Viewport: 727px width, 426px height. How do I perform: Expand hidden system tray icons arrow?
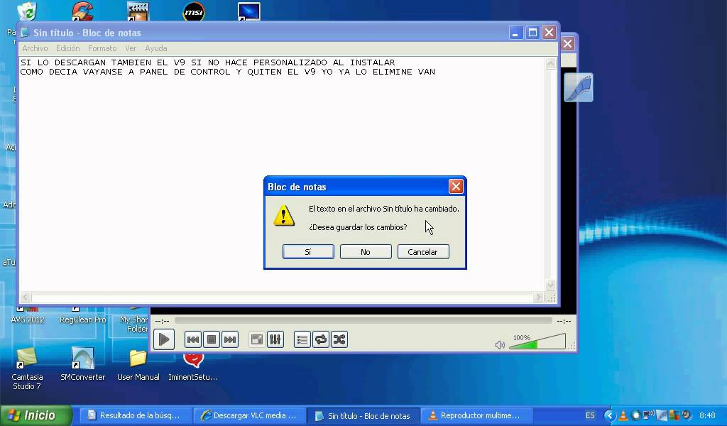[610, 415]
